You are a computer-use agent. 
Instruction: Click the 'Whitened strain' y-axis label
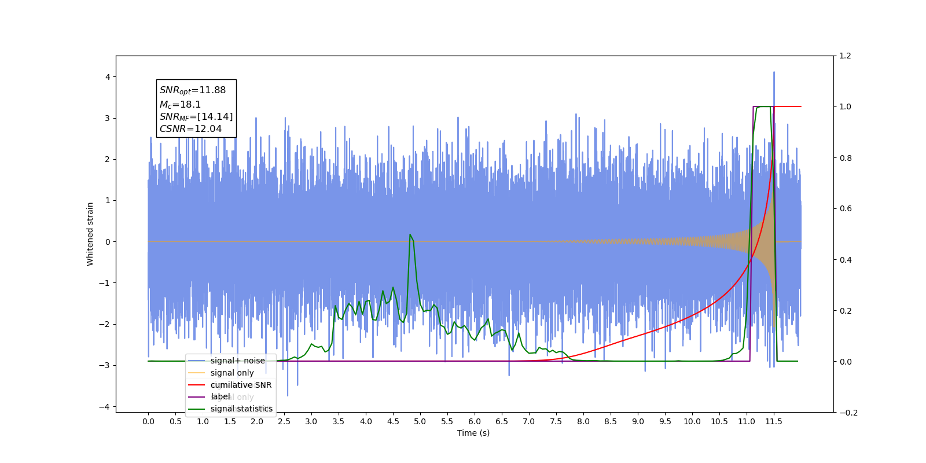click(x=90, y=234)
